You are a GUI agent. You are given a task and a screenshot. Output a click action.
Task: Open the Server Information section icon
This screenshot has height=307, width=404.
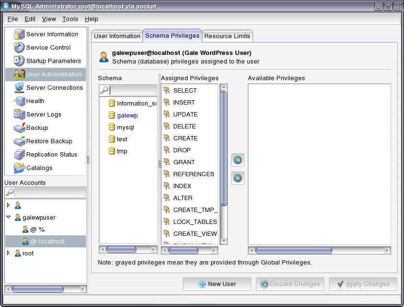pos(19,34)
